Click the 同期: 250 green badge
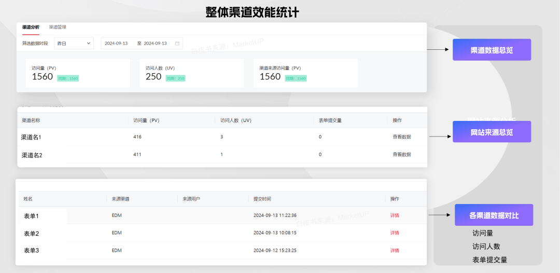 (x=175, y=78)
